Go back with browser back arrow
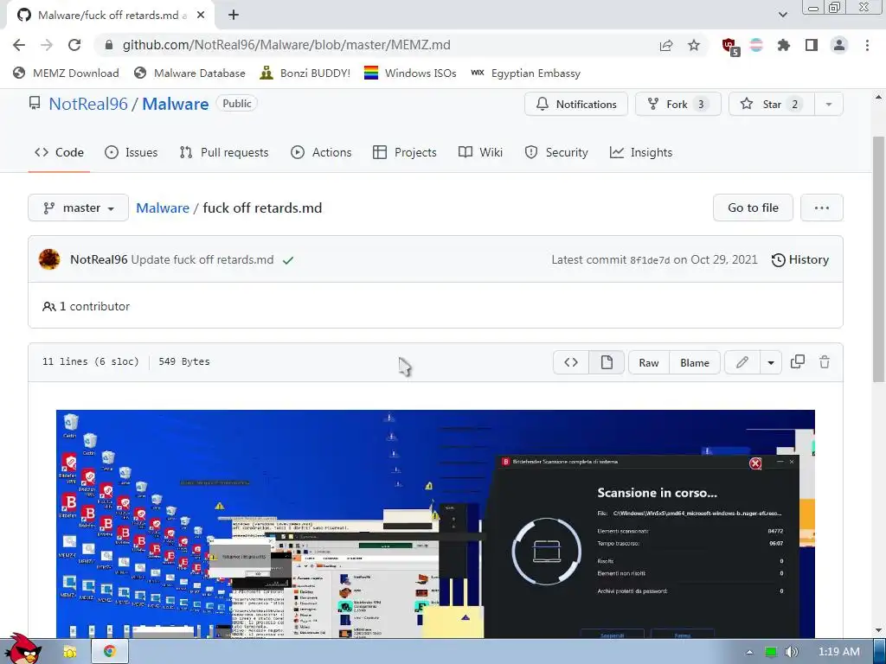 click(x=19, y=45)
